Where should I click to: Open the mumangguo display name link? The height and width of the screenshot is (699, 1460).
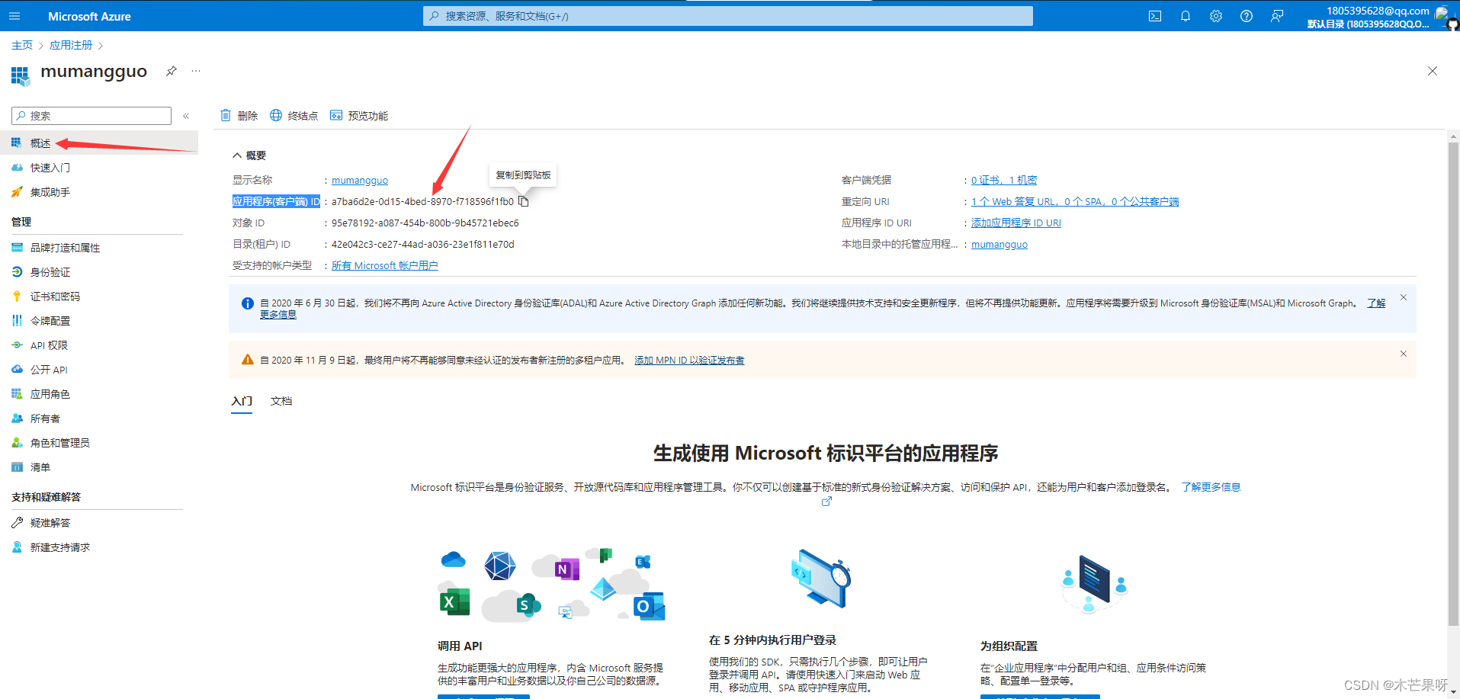pos(360,181)
